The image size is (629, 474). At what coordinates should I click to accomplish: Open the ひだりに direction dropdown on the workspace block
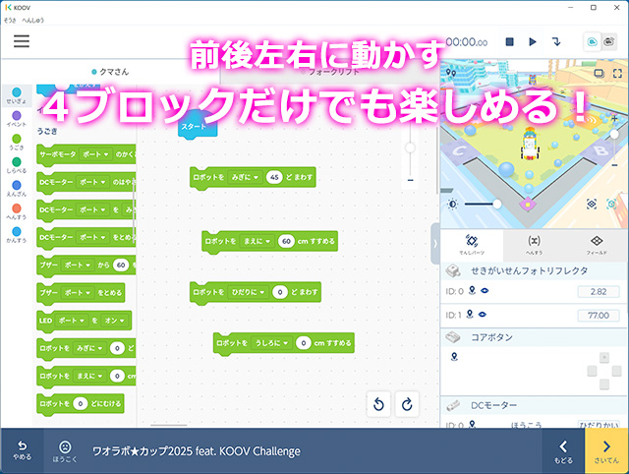click(x=248, y=292)
